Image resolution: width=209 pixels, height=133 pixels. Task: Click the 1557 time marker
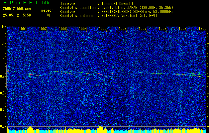point(143,28)
